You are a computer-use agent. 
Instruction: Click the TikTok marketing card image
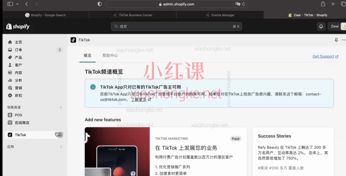coord(117,151)
